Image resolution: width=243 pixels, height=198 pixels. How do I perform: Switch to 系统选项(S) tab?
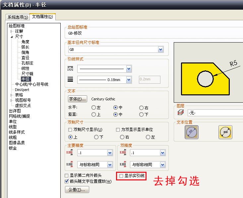(18, 17)
